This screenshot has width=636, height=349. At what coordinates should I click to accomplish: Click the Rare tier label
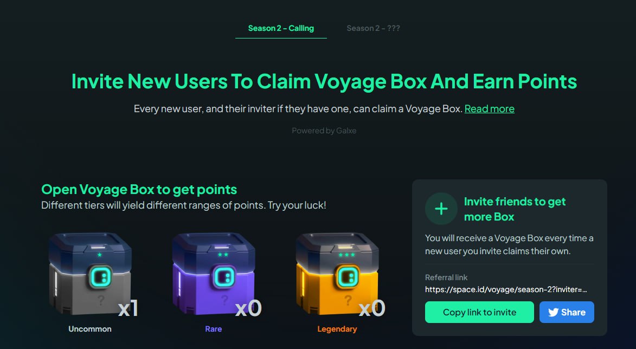(x=214, y=329)
